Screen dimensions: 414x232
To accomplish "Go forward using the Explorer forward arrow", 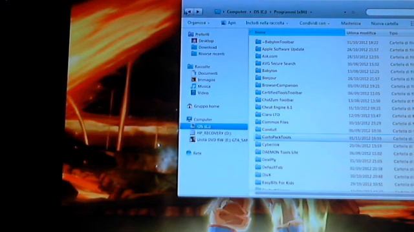I will click(x=199, y=12).
